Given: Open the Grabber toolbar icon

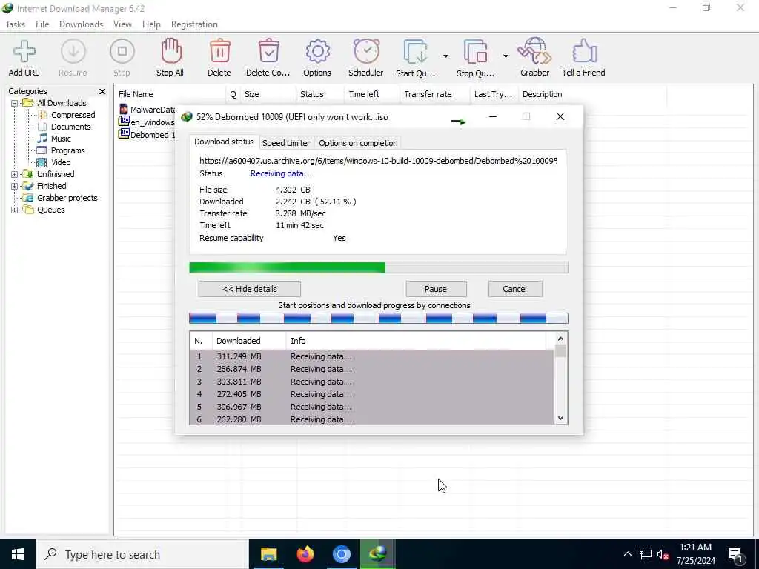Looking at the screenshot, I should click(534, 51).
